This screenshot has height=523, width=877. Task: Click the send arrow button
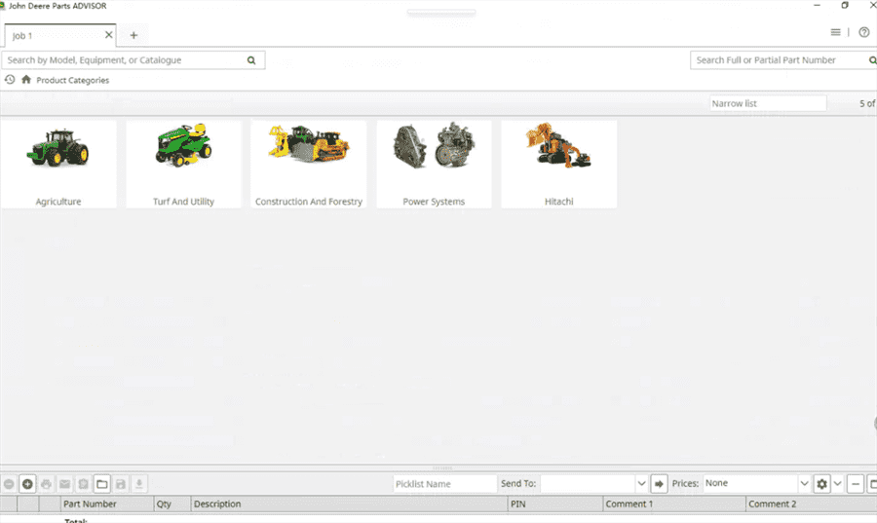tap(660, 484)
